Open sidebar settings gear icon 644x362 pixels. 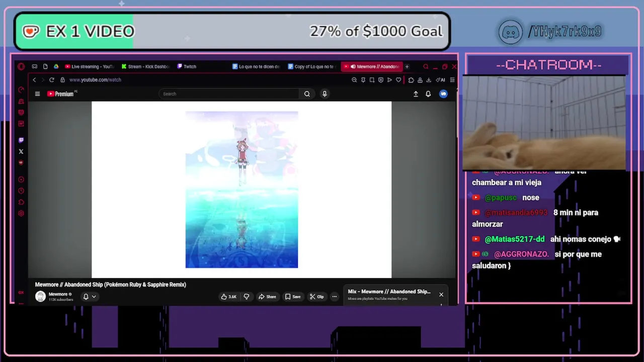point(21,213)
